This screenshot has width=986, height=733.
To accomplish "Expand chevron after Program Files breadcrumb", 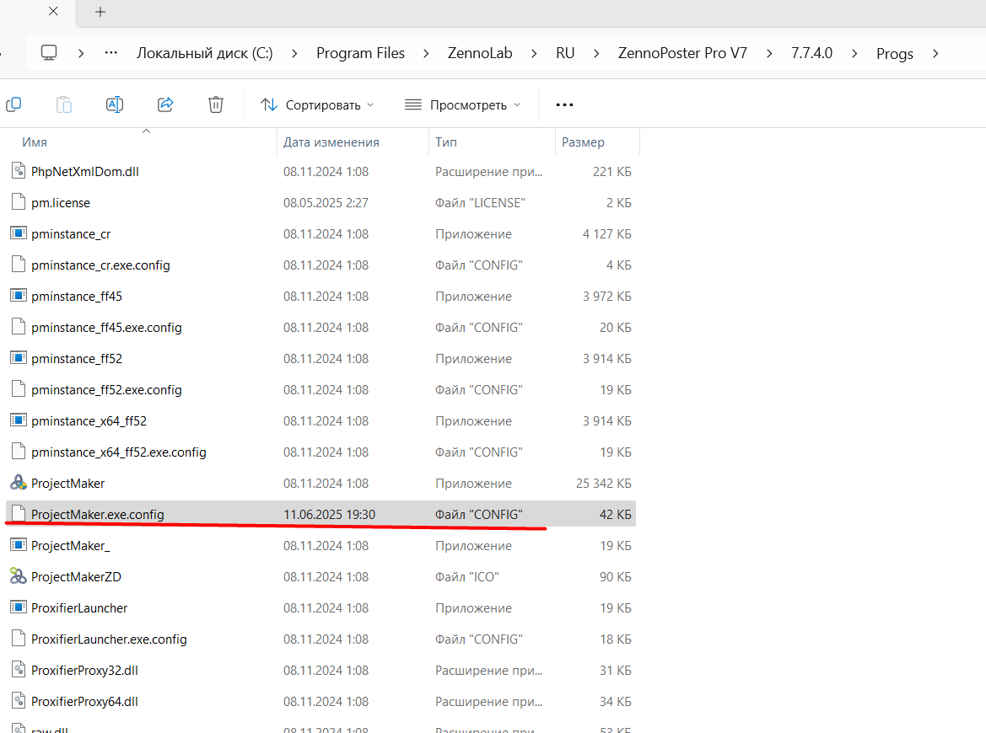I will (x=426, y=53).
